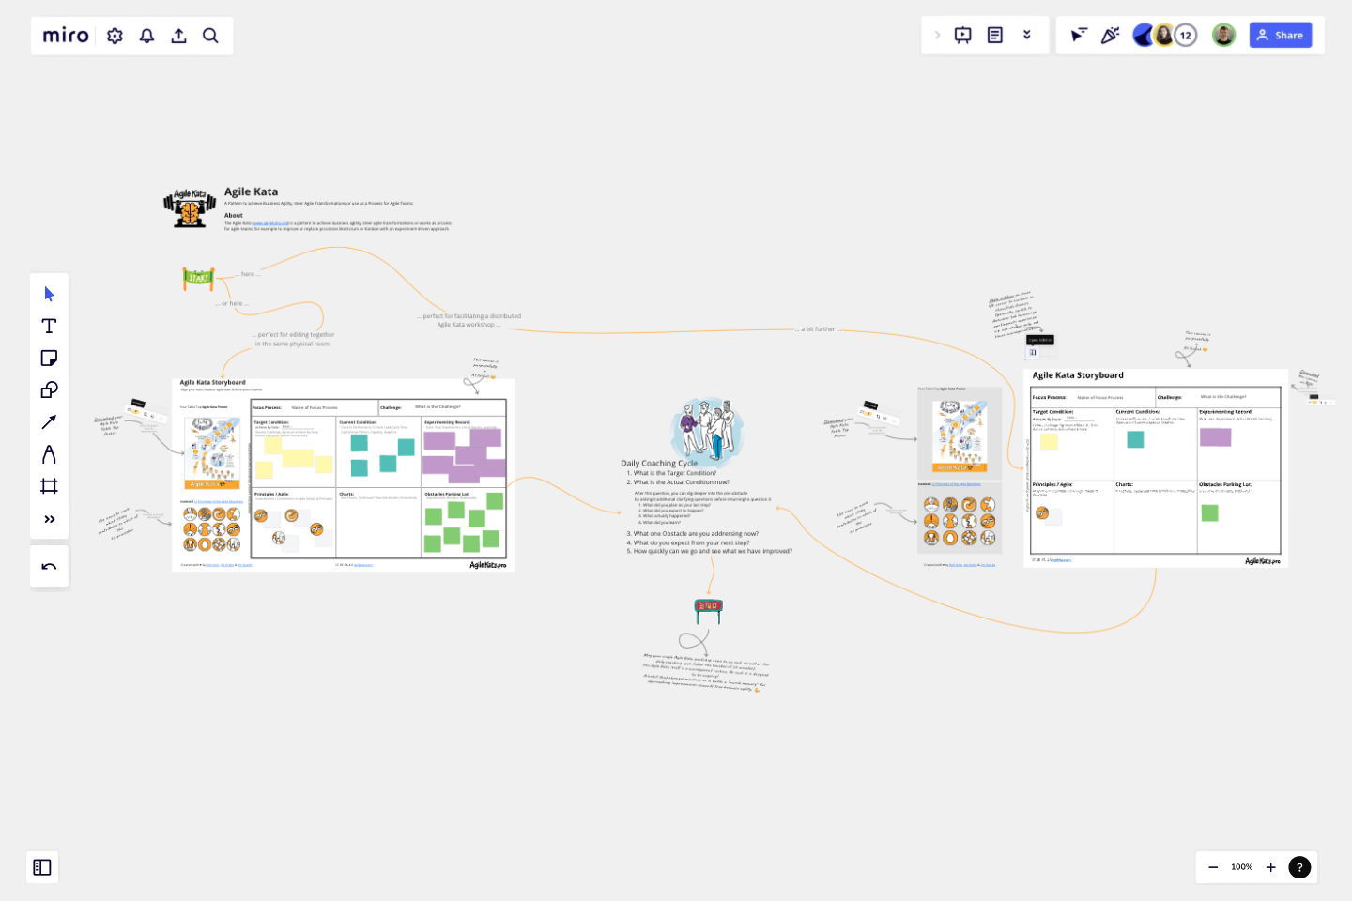Image resolution: width=1352 pixels, height=901 pixels.
Task: Select the sticky note tool
Action: [x=49, y=358]
